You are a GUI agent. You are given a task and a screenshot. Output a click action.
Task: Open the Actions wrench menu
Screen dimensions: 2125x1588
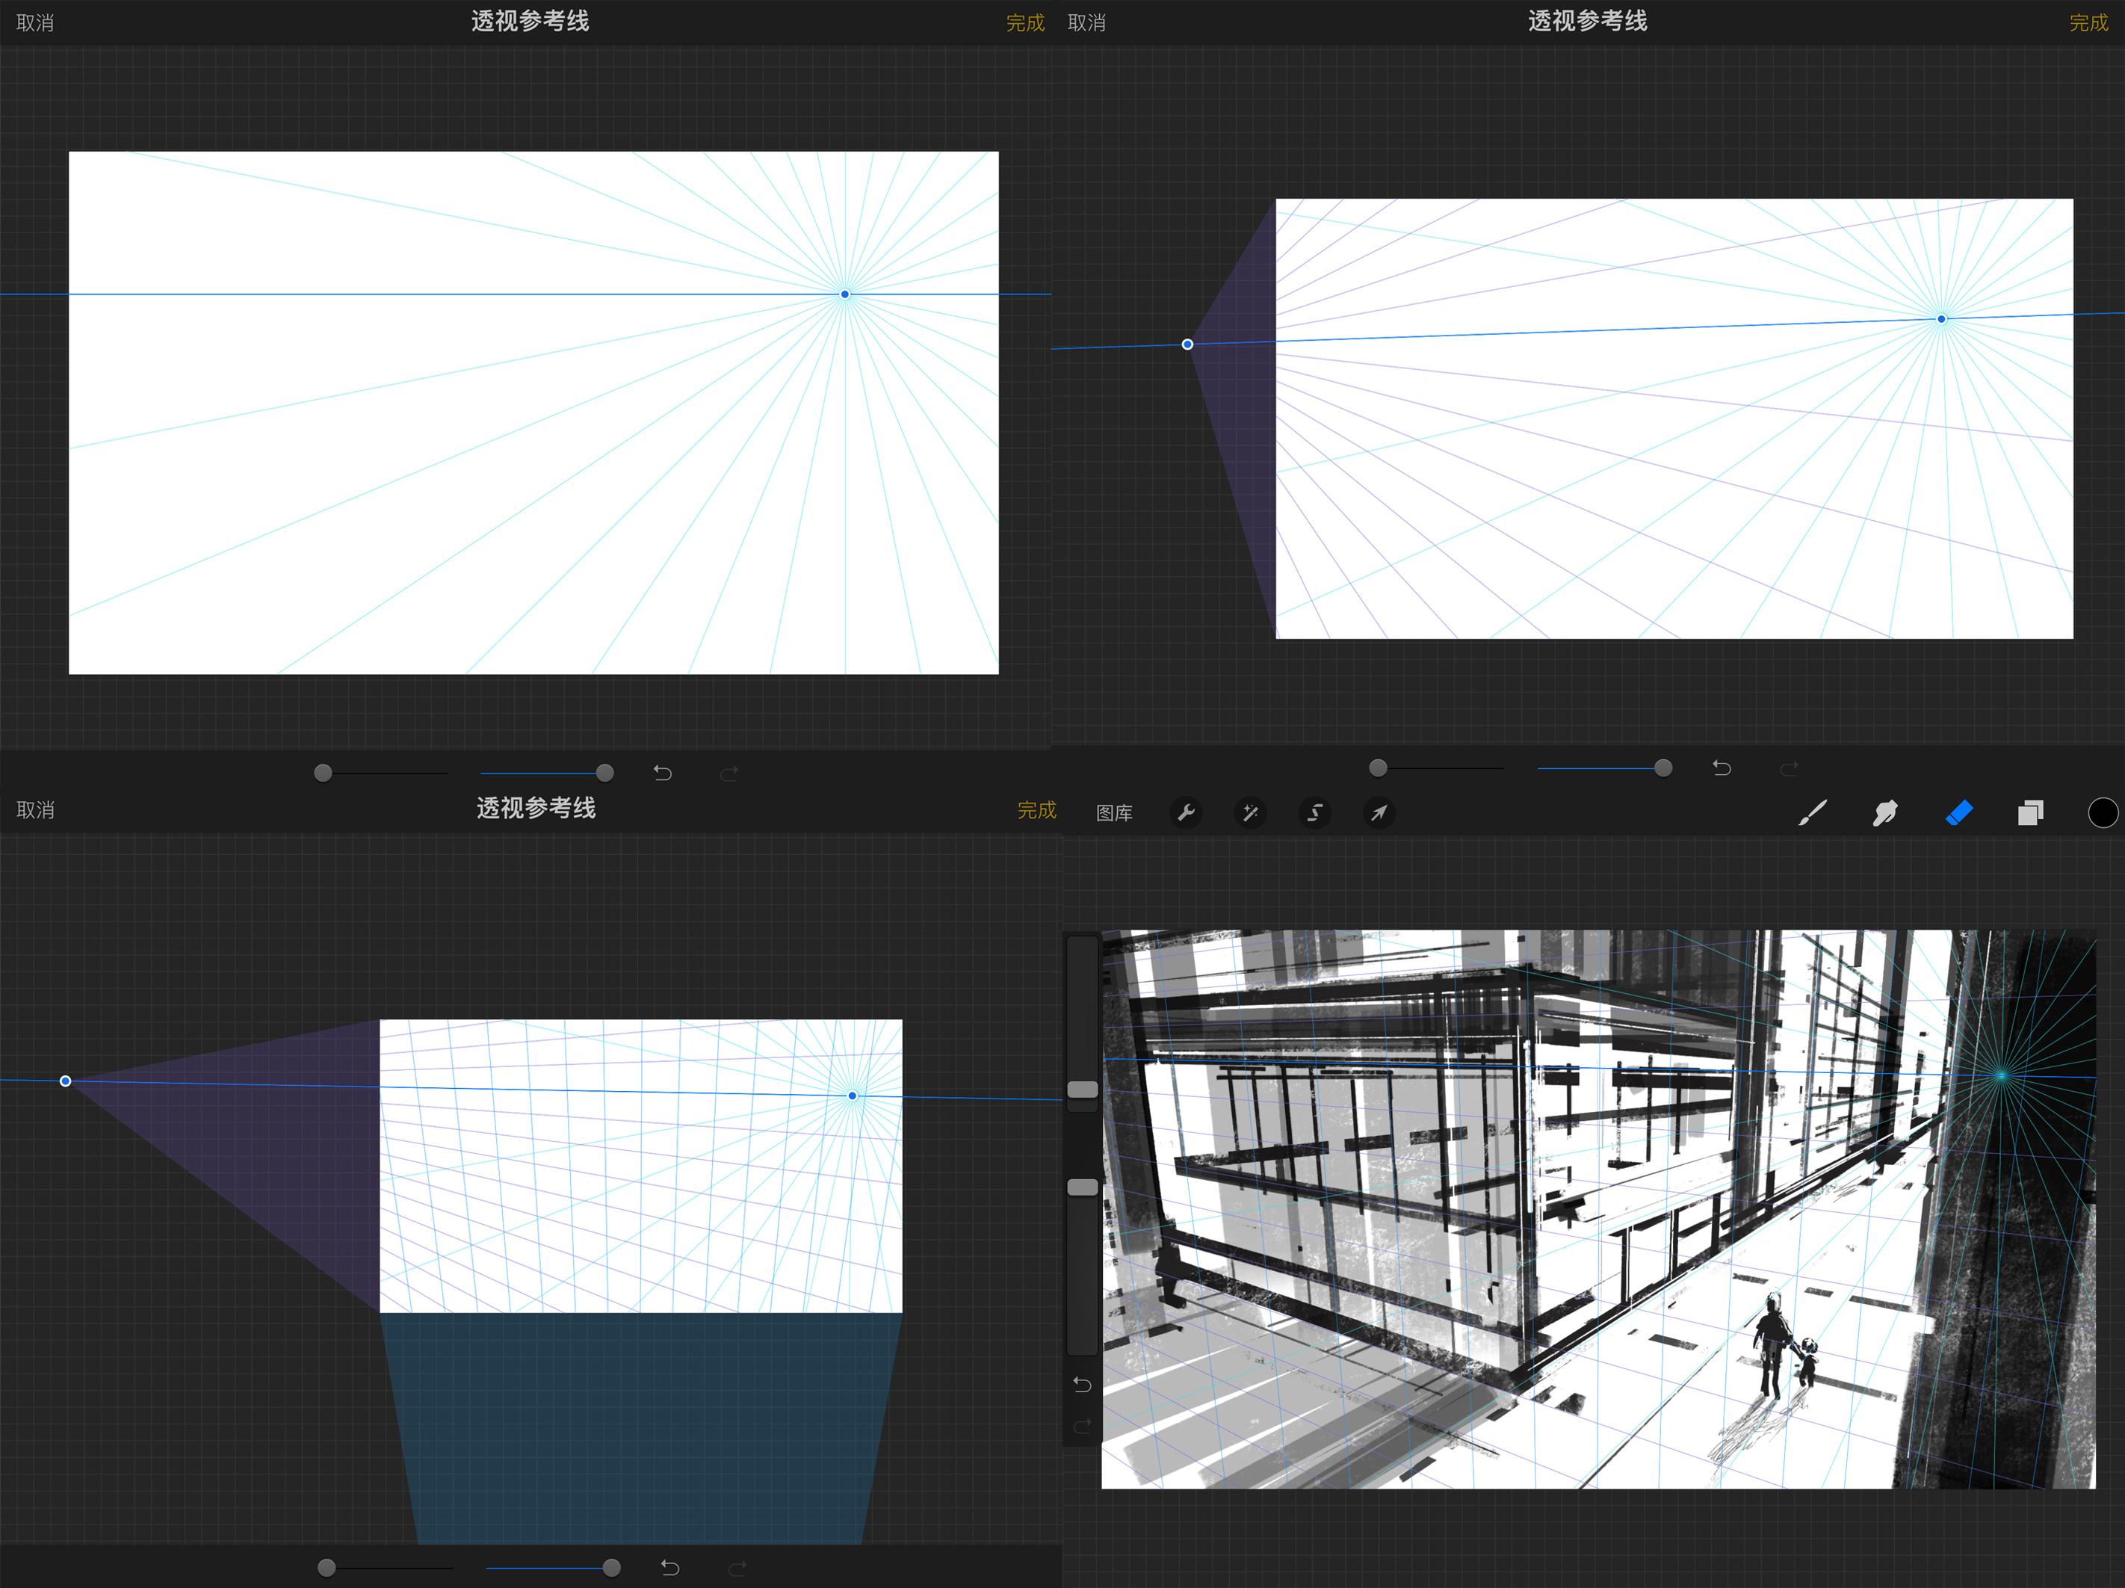click(x=1186, y=814)
